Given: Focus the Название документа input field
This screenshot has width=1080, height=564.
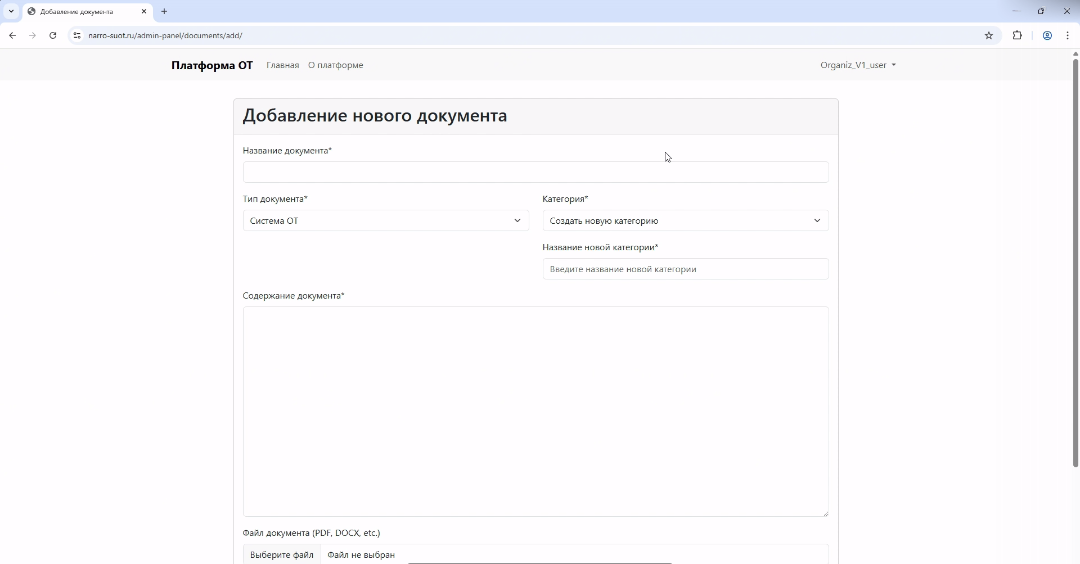Looking at the screenshot, I should coord(535,172).
